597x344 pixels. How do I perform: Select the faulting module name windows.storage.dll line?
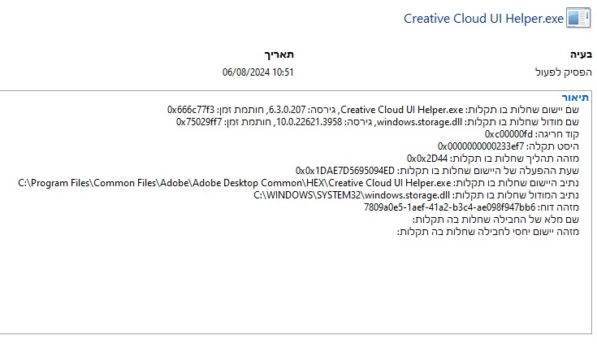(x=378, y=122)
